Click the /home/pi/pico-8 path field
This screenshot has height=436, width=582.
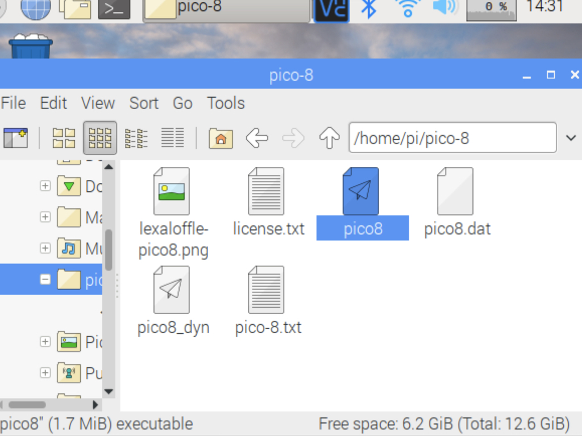click(452, 137)
